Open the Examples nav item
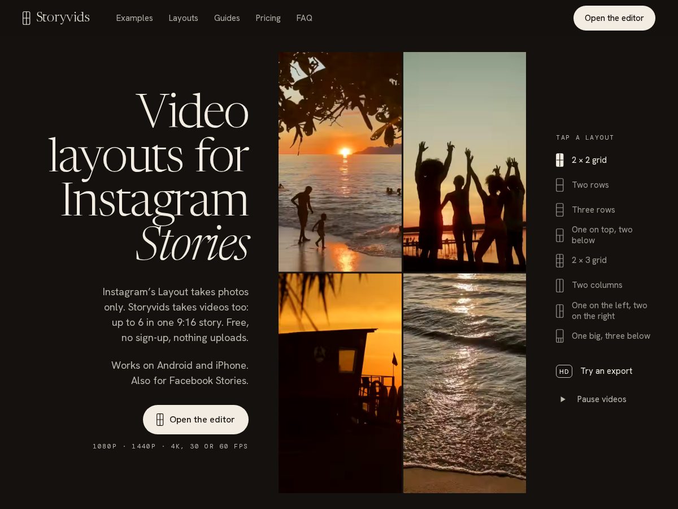 [134, 18]
